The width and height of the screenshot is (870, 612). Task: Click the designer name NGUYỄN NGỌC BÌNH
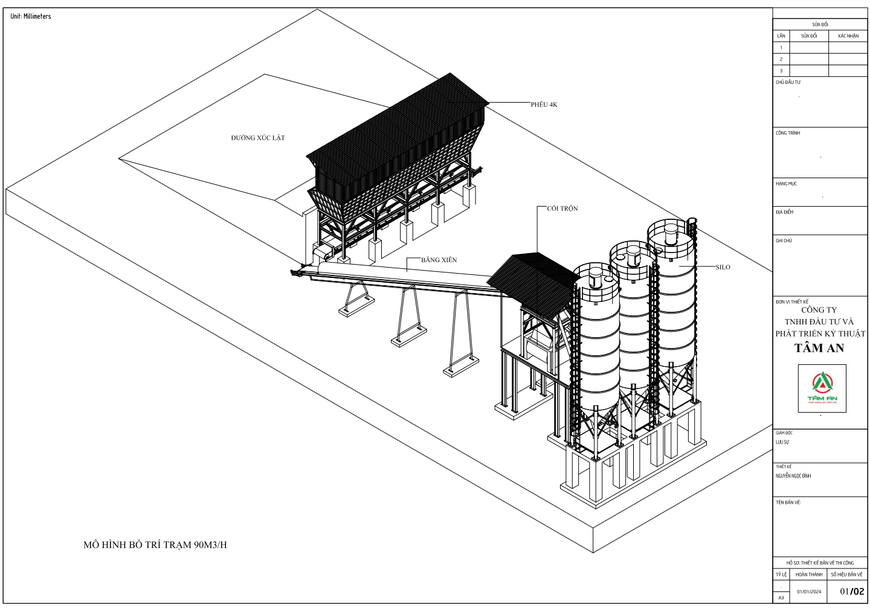(x=793, y=476)
